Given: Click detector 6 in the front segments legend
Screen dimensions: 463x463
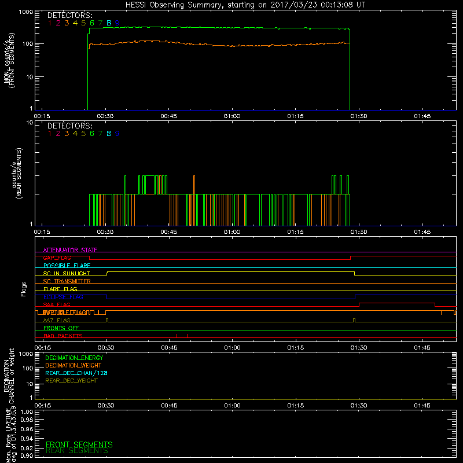Looking at the screenshot, I should (92, 23).
